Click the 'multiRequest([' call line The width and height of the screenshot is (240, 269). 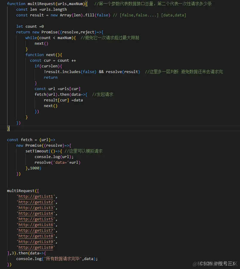[x=23, y=191]
